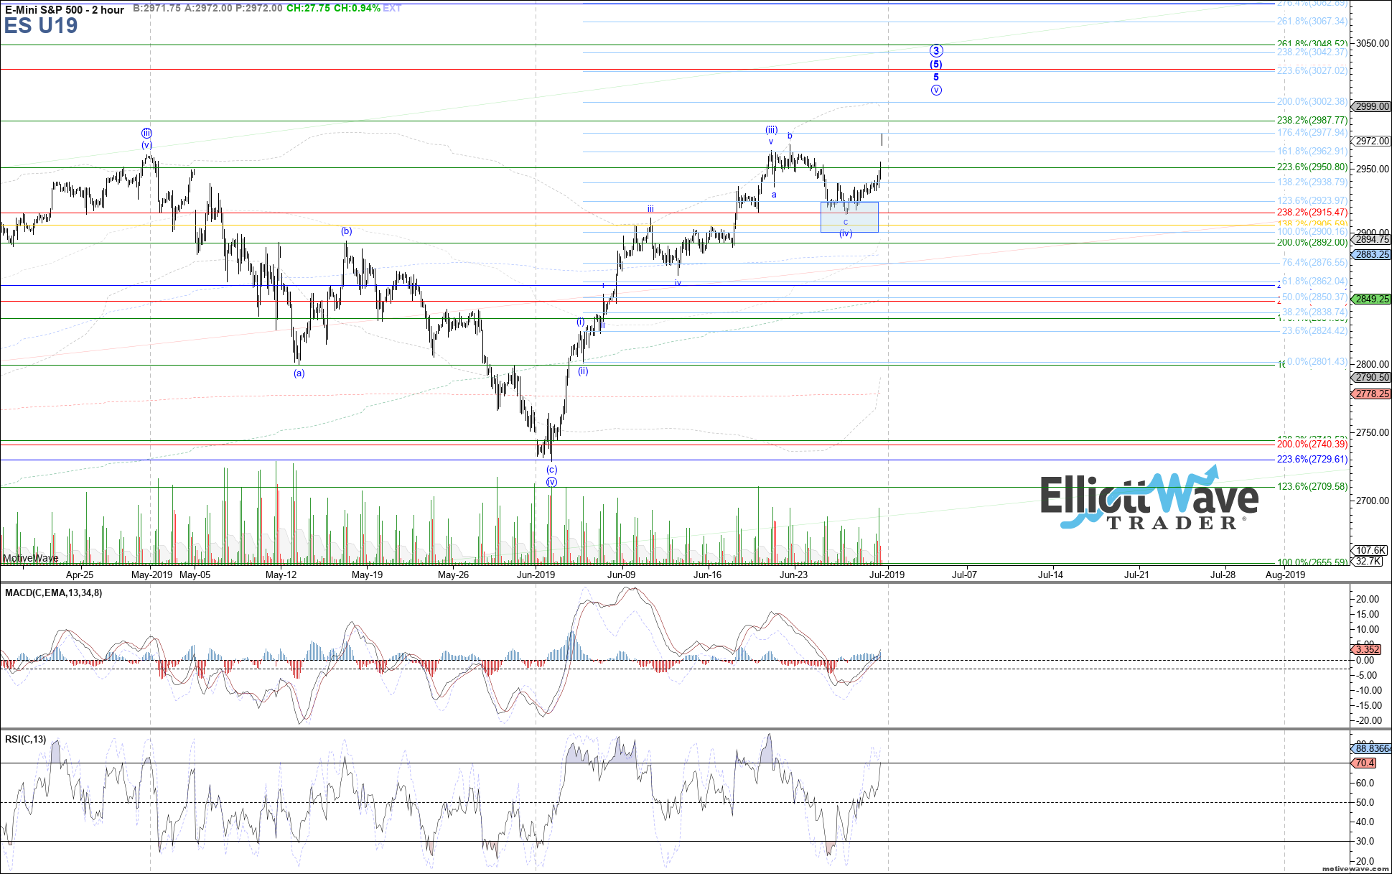Select the 23.6%(2824.42) retracement label
Screen dimensions: 1392x874
tap(1314, 331)
